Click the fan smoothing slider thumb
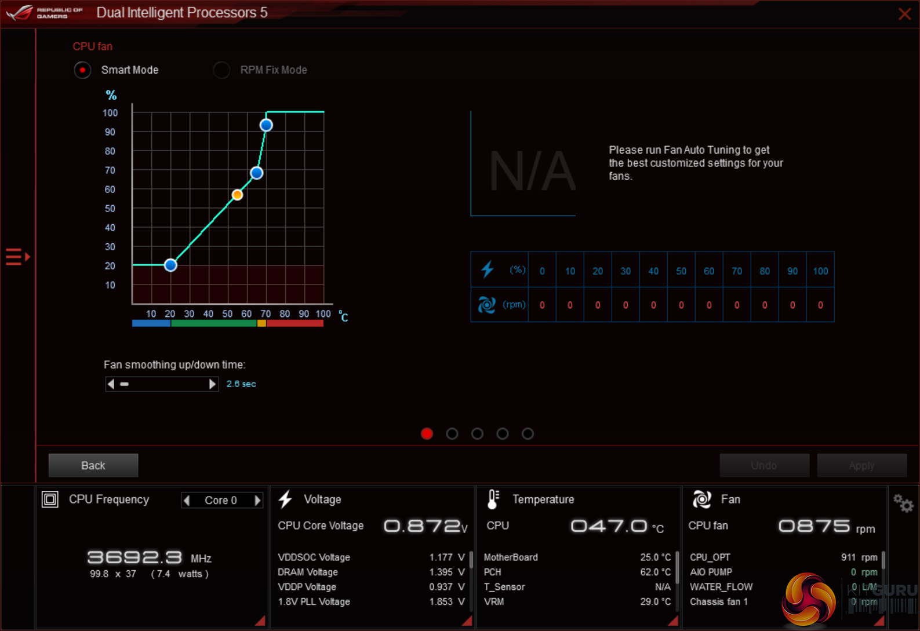This screenshot has height=631, width=920. coord(124,384)
